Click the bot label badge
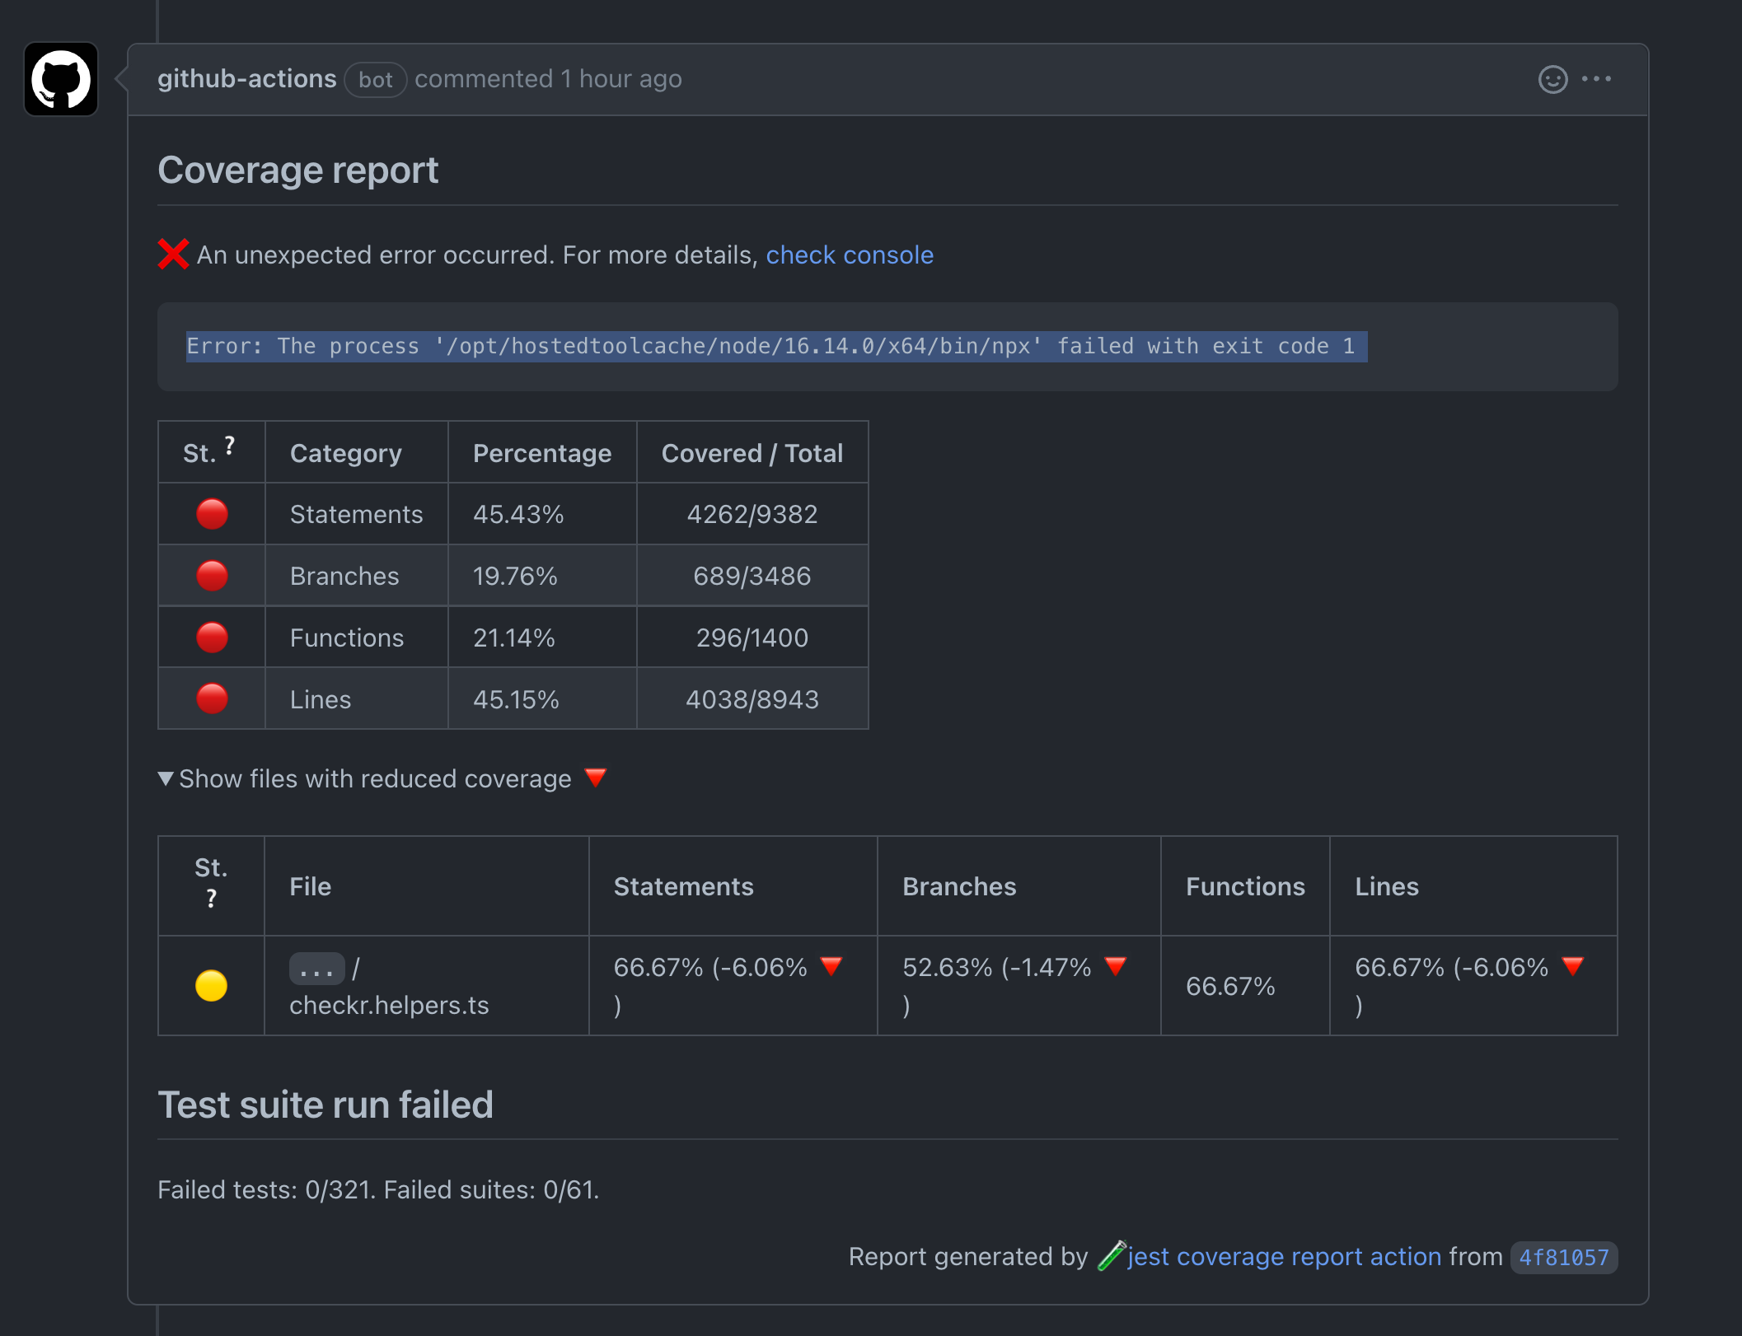The image size is (1742, 1336). [375, 80]
